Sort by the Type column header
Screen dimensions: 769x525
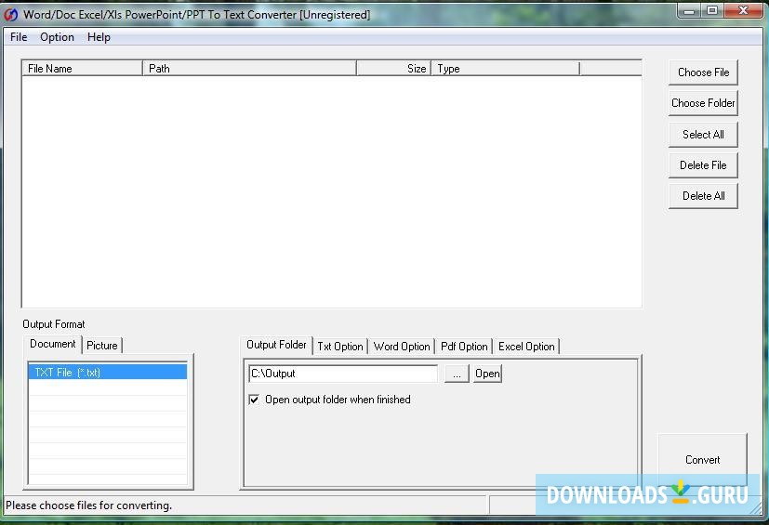[505, 69]
